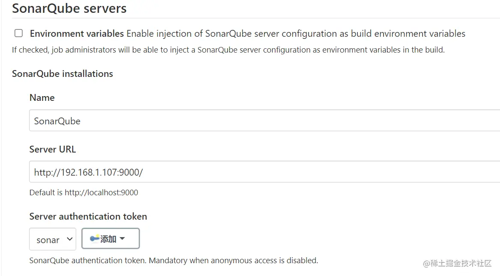The width and height of the screenshot is (500, 276).
Task: Click the 'SonarQube servers' section heading
Action: (69, 9)
